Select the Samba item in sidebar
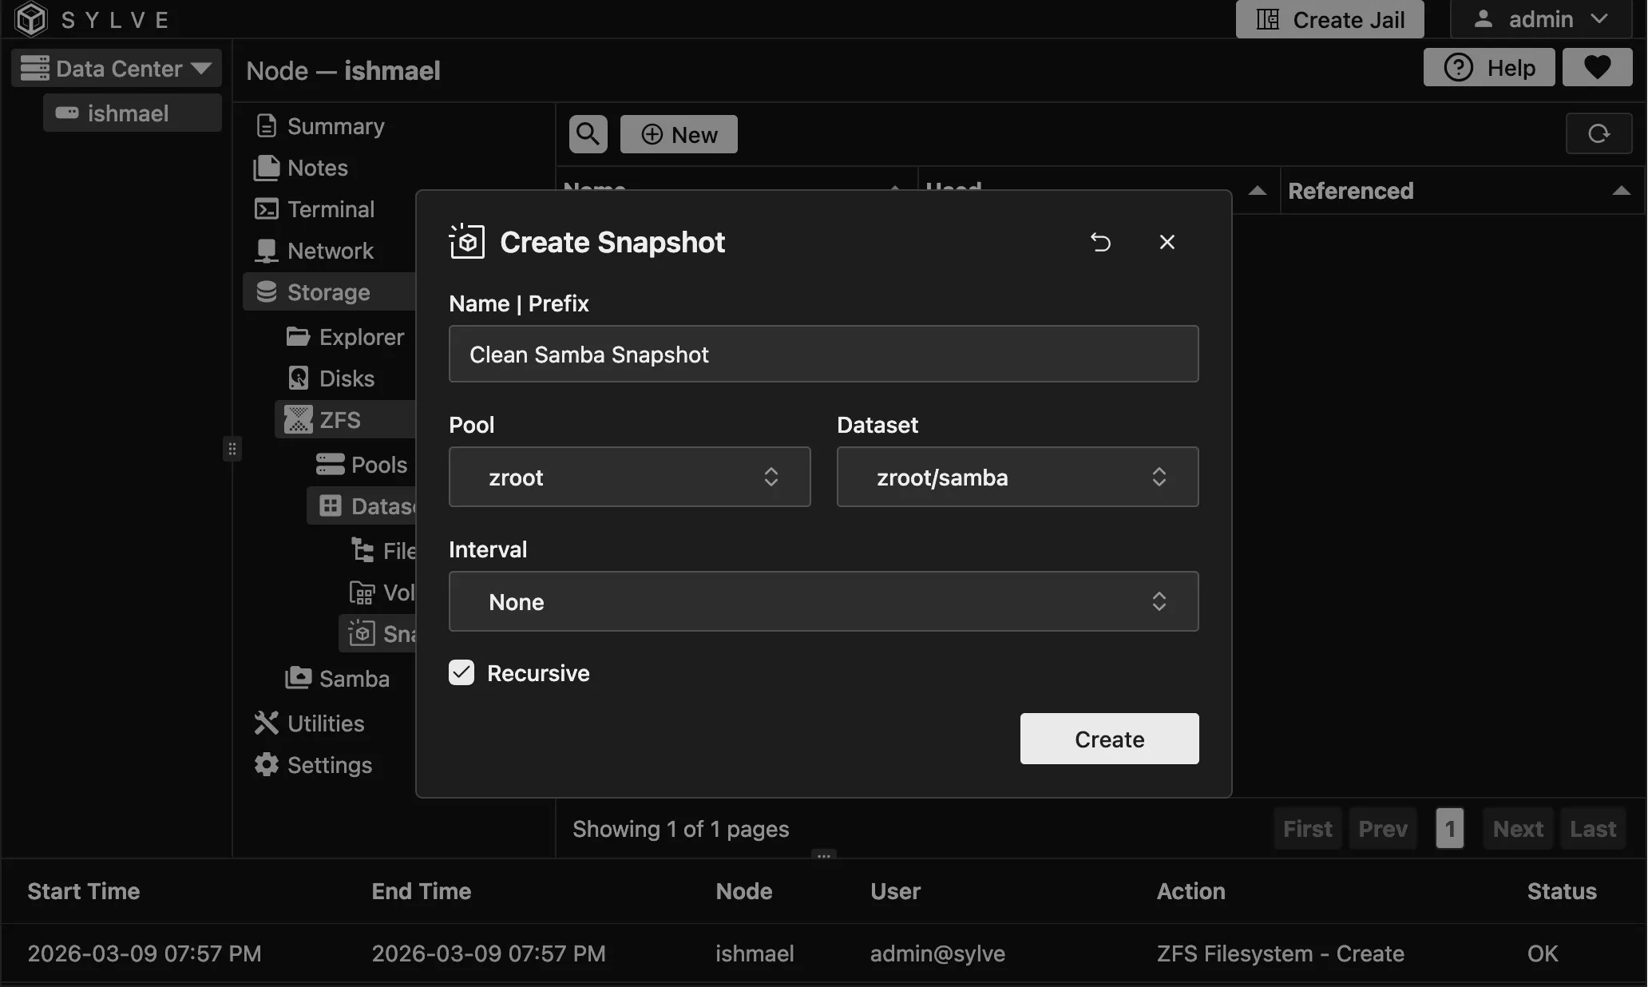Viewport: 1648px width, 987px height. (298, 678)
